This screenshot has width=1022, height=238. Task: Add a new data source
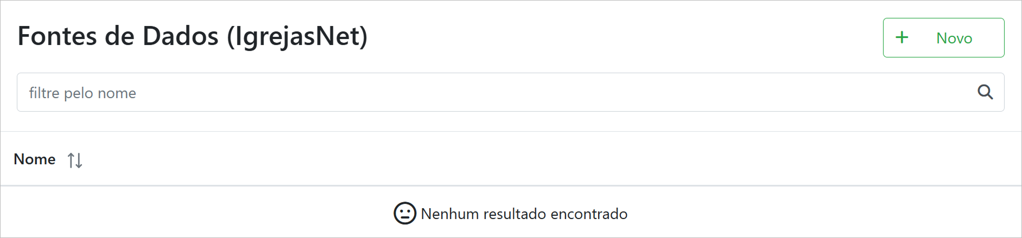pyautogui.click(x=943, y=37)
